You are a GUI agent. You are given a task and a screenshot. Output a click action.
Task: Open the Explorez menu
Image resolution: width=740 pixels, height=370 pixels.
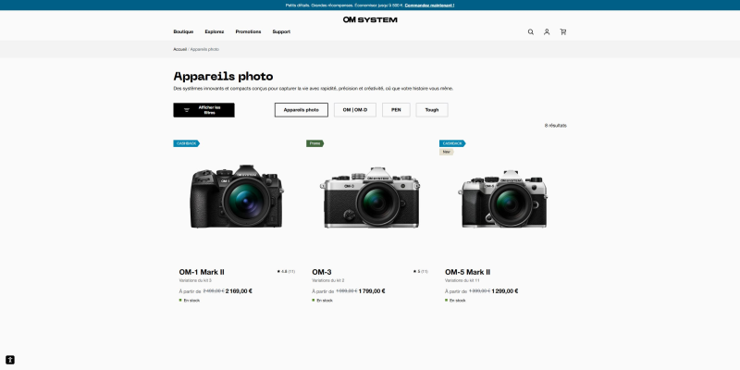tap(215, 32)
